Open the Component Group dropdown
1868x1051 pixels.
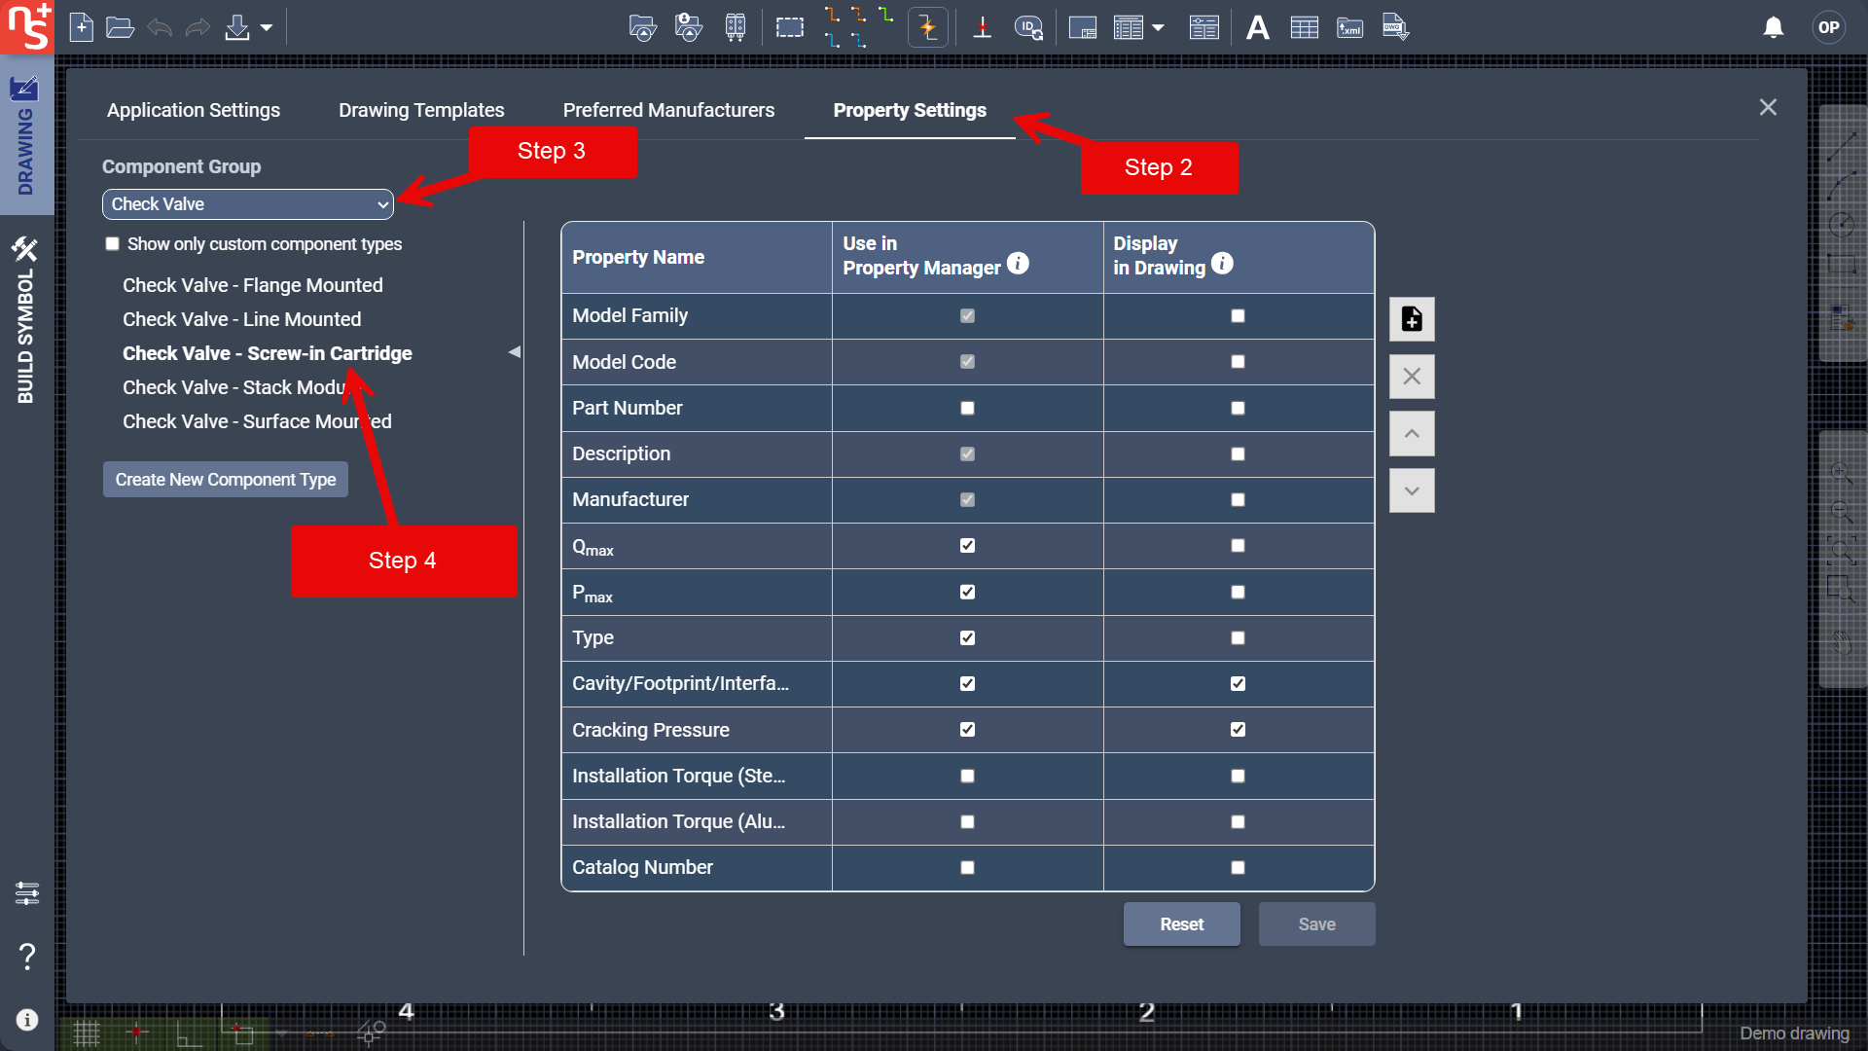pos(248,204)
